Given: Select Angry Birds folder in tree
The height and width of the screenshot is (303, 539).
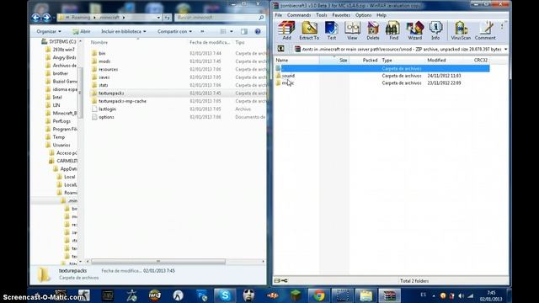Looking at the screenshot, I should pyautogui.click(x=64, y=57).
